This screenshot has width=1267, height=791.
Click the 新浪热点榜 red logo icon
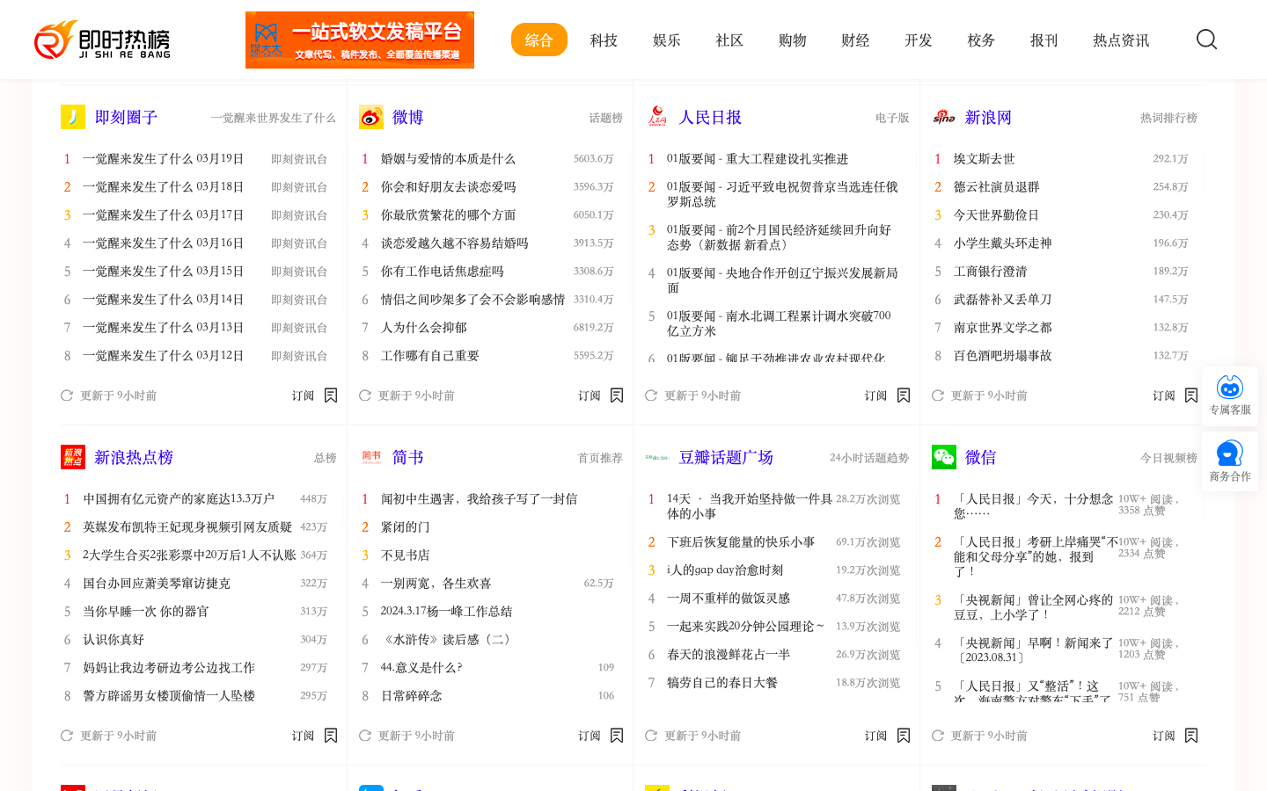point(73,457)
